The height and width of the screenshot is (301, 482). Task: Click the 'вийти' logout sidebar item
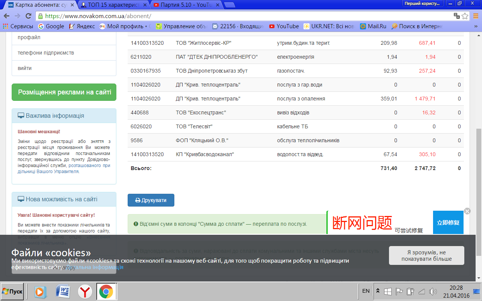pos(64,68)
